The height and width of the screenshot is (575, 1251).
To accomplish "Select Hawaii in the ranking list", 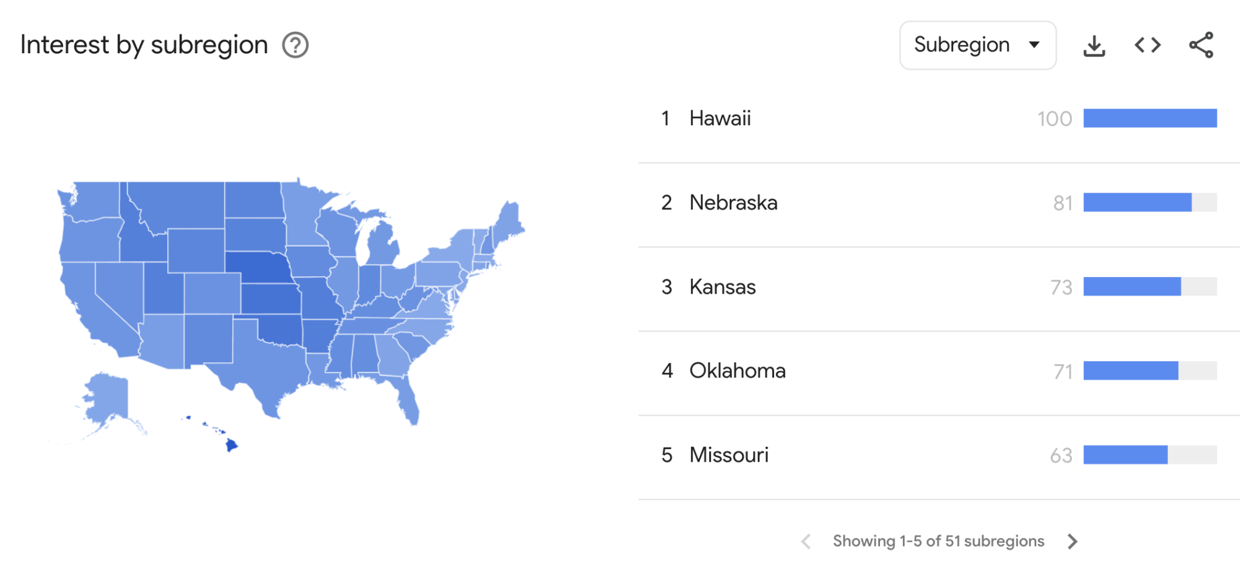I will click(x=720, y=118).
